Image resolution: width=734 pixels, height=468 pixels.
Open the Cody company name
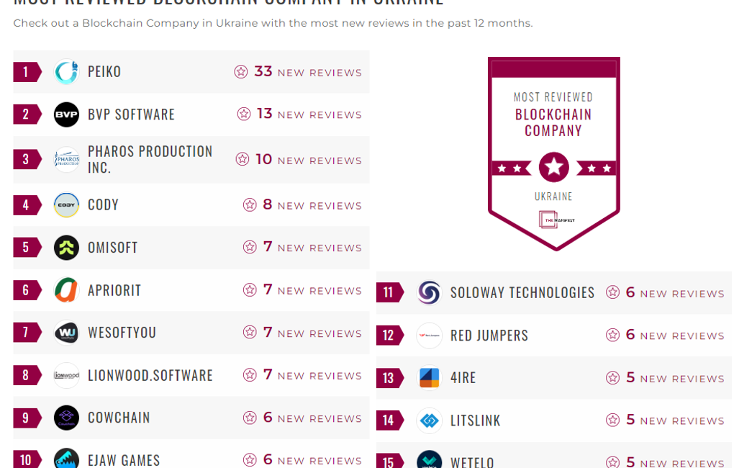(103, 204)
